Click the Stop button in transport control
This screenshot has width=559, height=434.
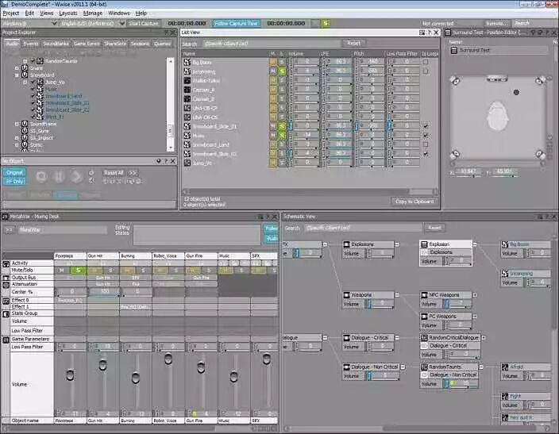(41, 177)
